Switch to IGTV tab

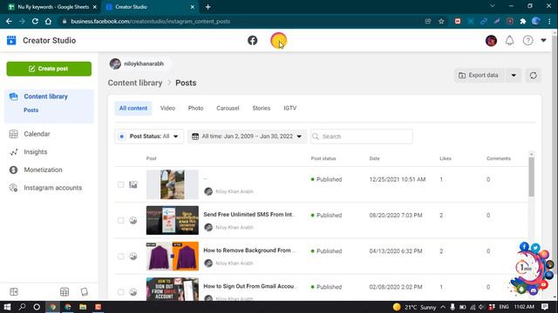[x=290, y=108]
